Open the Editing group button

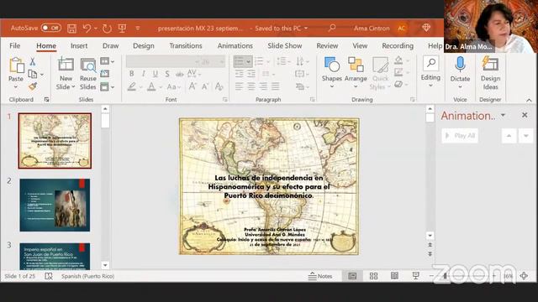430,72
